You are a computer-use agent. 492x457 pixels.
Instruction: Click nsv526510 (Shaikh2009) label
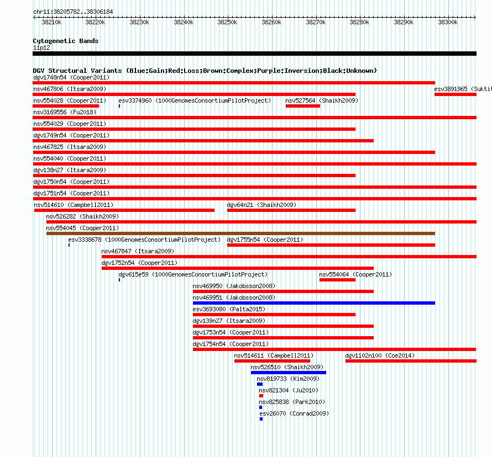pyautogui.click(x=287, y=367)
